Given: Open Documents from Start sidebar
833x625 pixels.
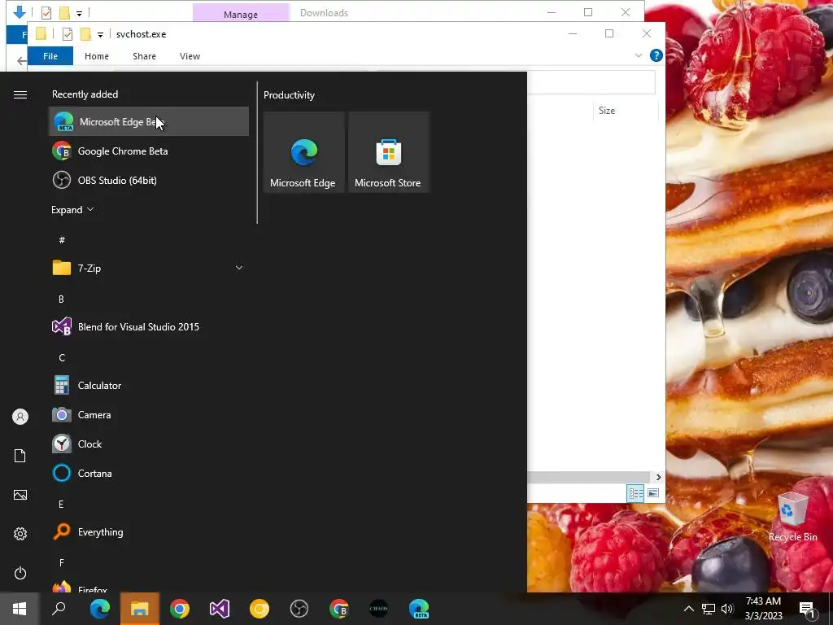Looking at the screenshot, I should tap(20, 456).
